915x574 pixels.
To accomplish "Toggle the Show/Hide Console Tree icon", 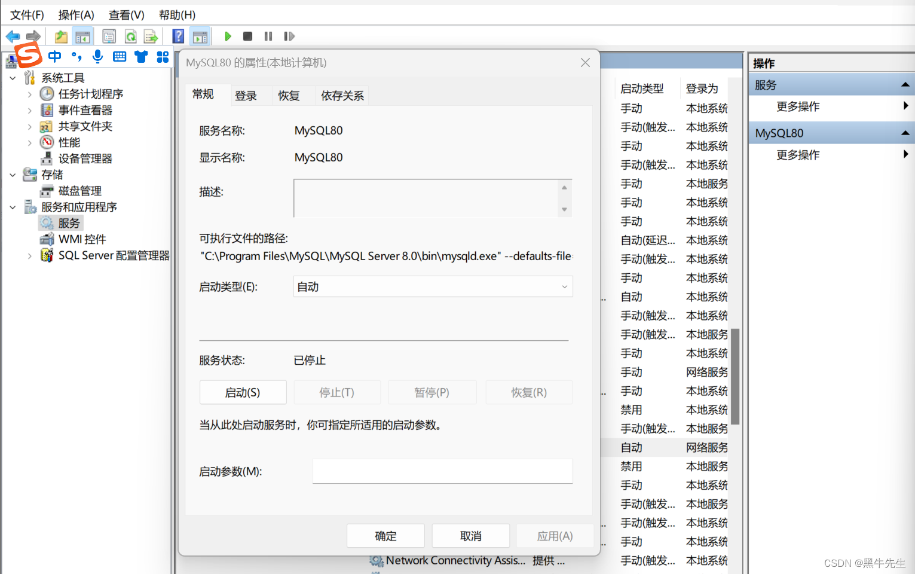I will (82, 36).
